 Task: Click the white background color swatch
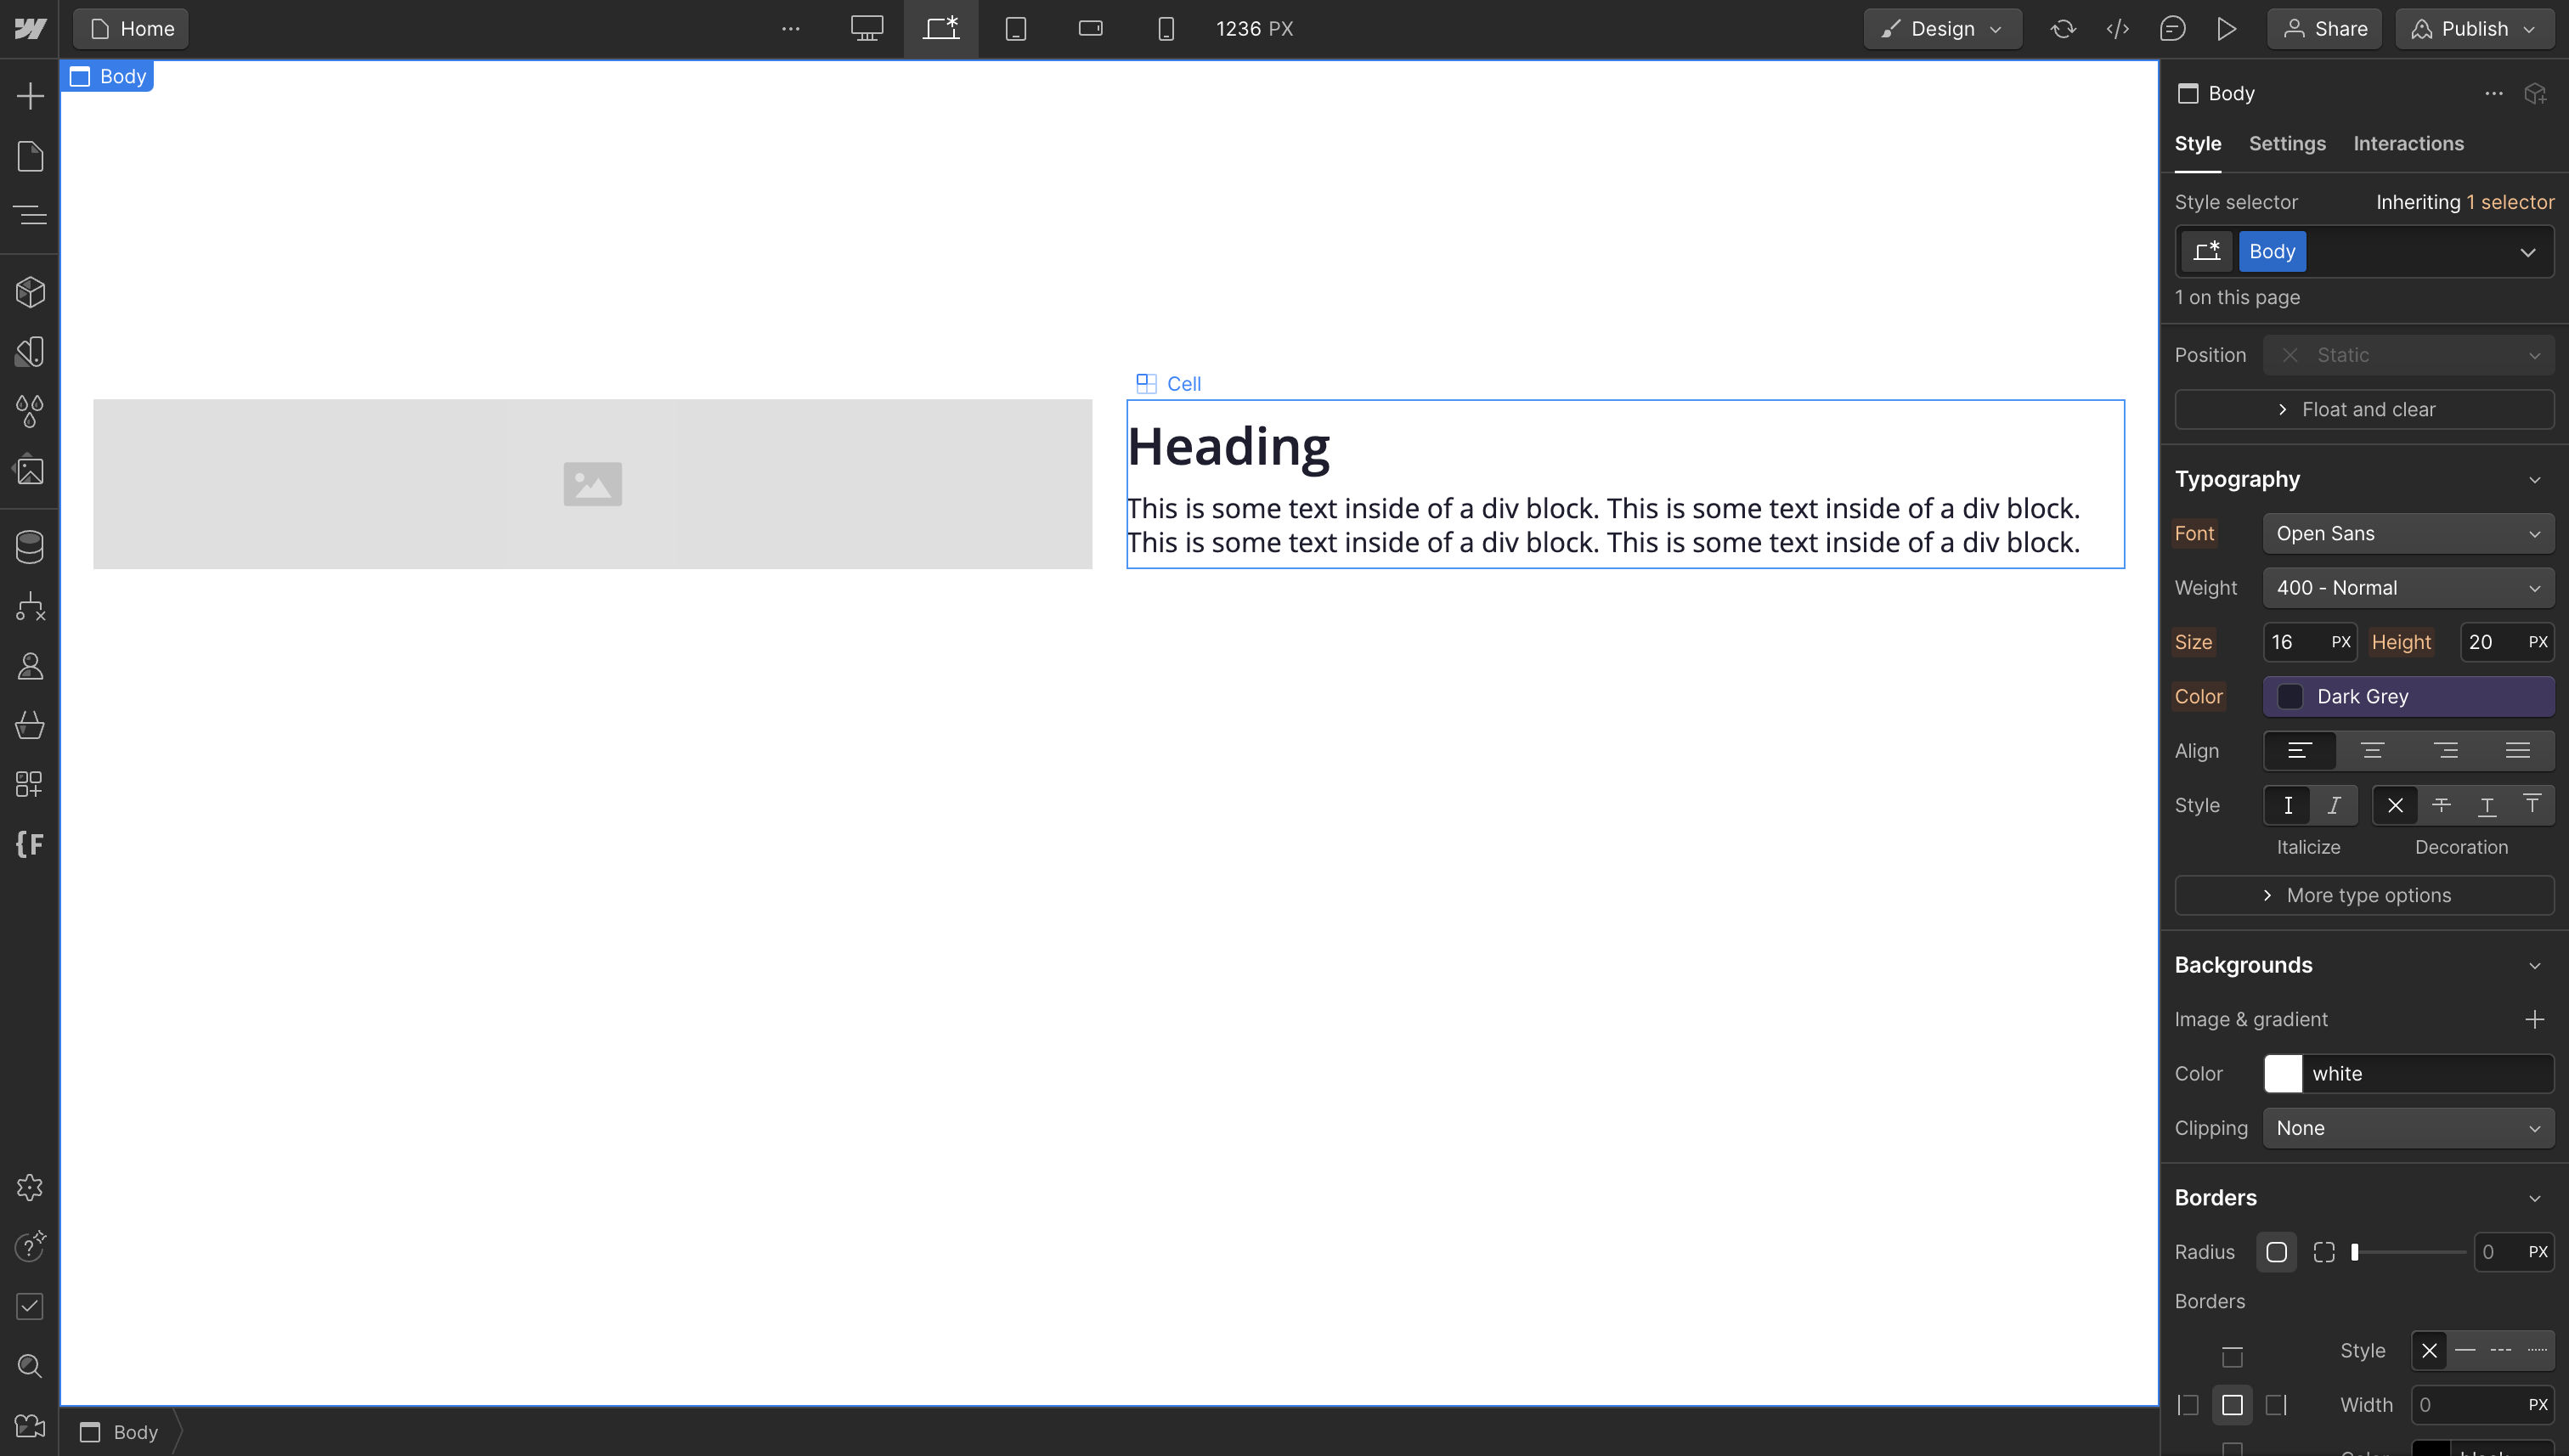coord(2282,1073)
